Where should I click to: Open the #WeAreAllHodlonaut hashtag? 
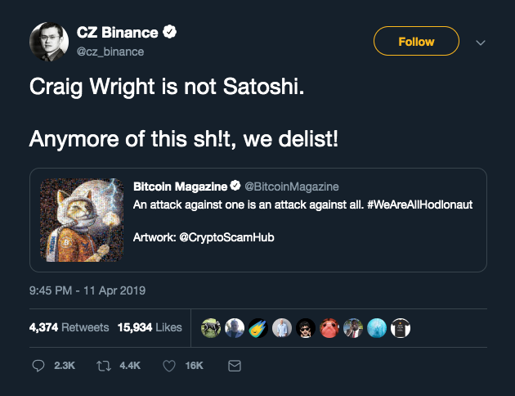tap(419, 205)
